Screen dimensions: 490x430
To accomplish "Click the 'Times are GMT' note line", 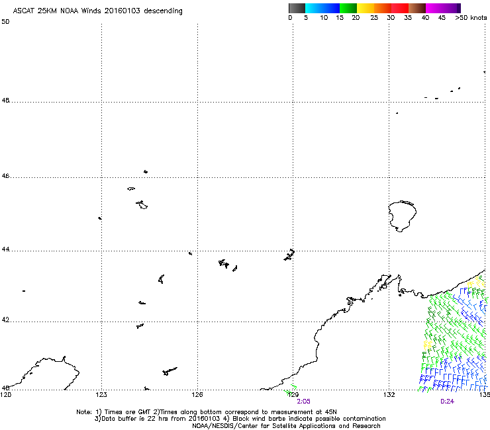I will point(207,412).
